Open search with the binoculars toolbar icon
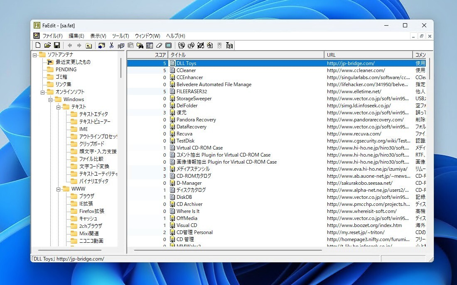 [140, 46]
